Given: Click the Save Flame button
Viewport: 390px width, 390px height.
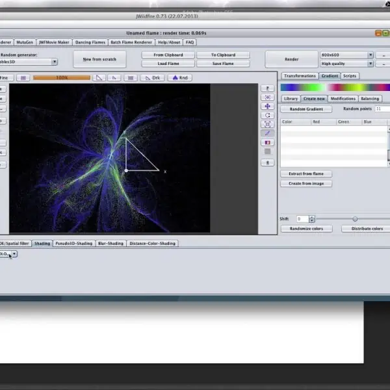Looking at the screenshot, I should (x=223, y=64).
